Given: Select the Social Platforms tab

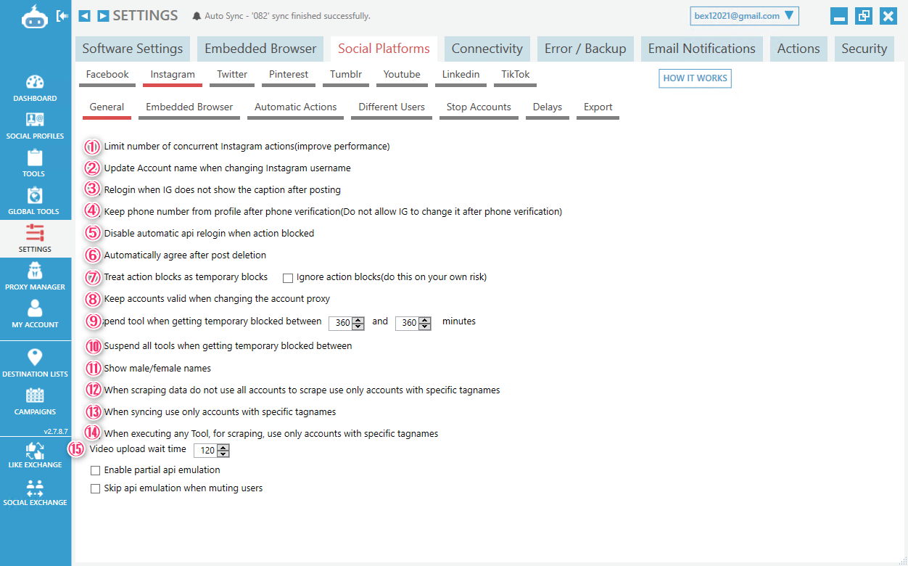Looking at the screenshot, I should pos(384,49).
